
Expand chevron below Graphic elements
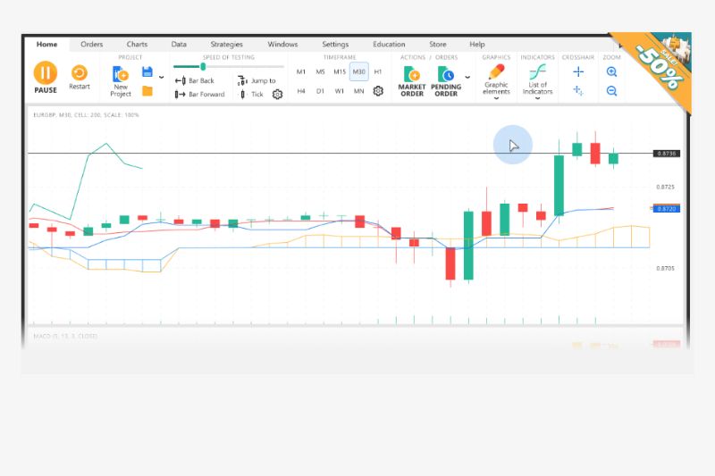(496, 98)
